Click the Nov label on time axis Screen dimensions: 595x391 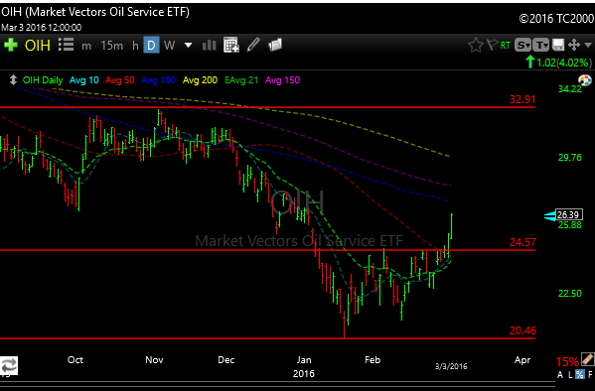154,360
